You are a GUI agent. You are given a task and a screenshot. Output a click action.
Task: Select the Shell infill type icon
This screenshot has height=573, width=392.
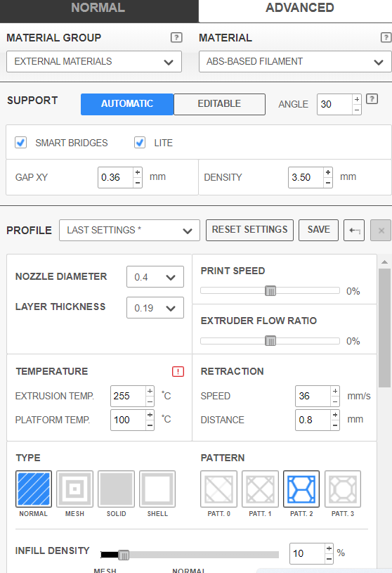[x=157, y=489]
